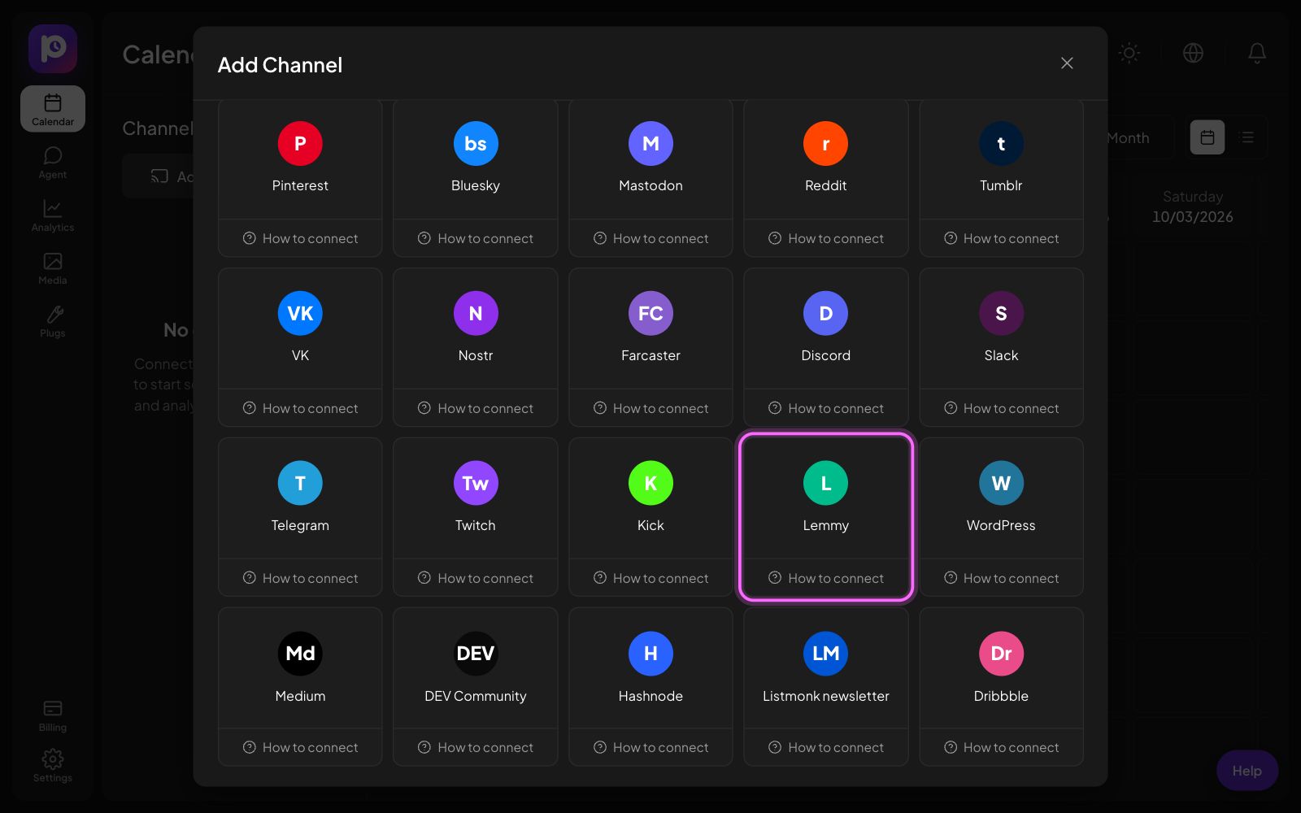Pick the Medium channel icon
The width and height of the screenshot is (1301, 813).
(x=300, y=654)
